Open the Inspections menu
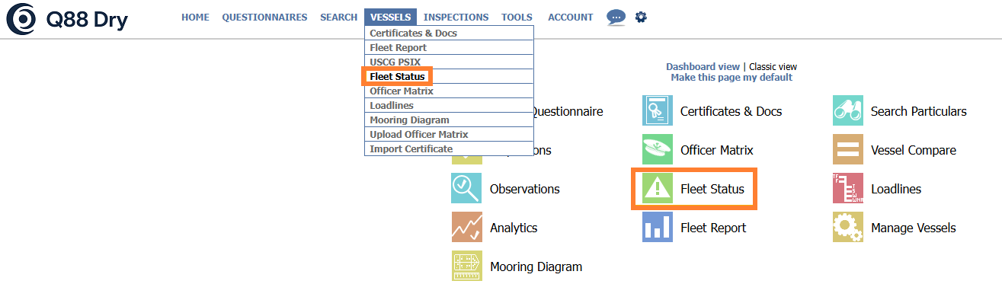This screenshot has width=1002, height=300. click(x=456, y=17)
